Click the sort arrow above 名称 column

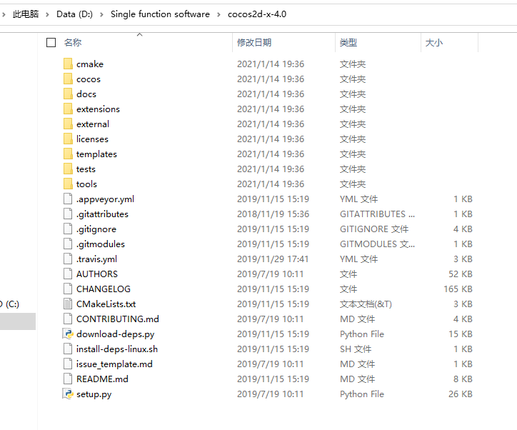[139, 34]
